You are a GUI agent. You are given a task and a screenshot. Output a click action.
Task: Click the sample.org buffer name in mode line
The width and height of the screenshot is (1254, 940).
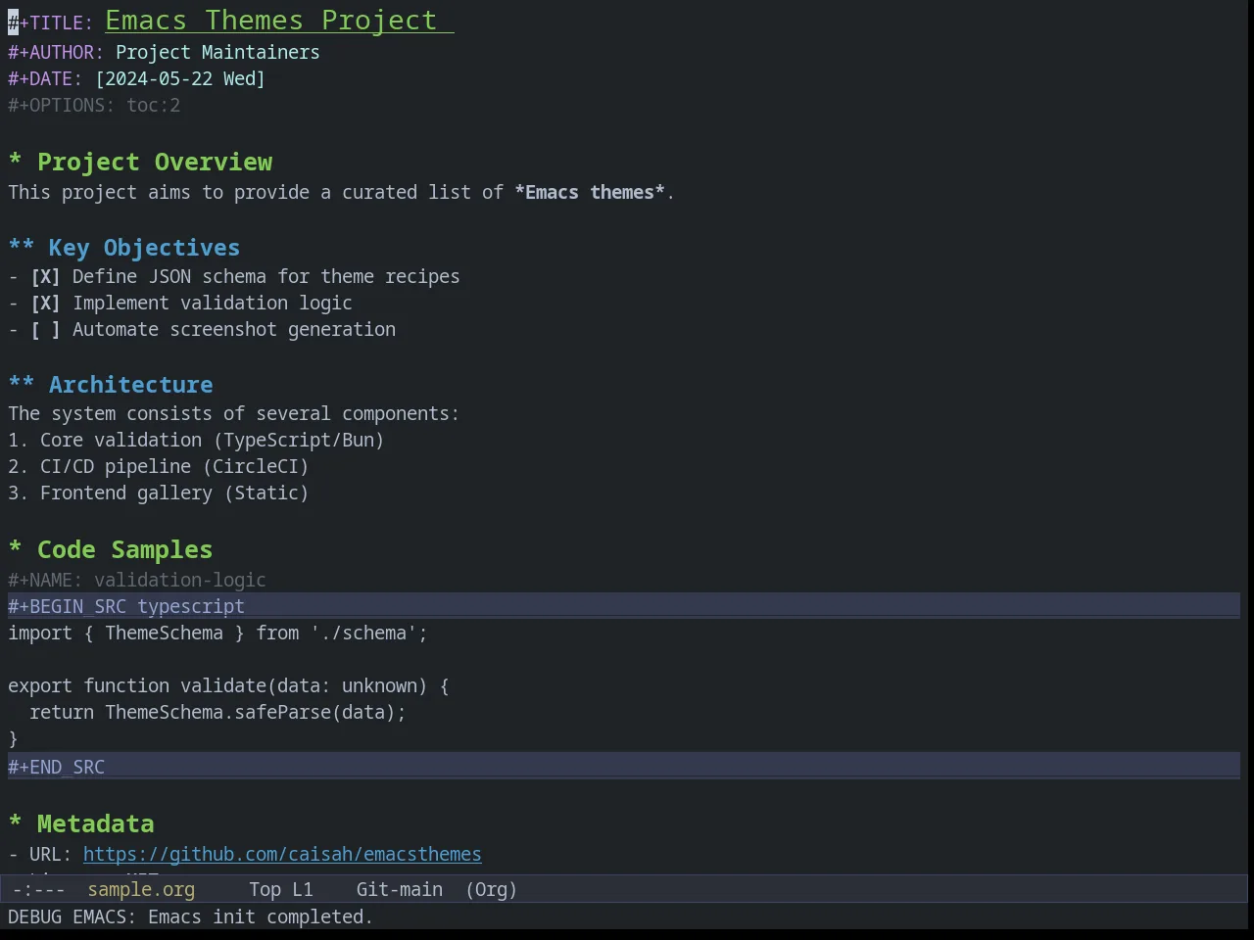pos(141,889)
